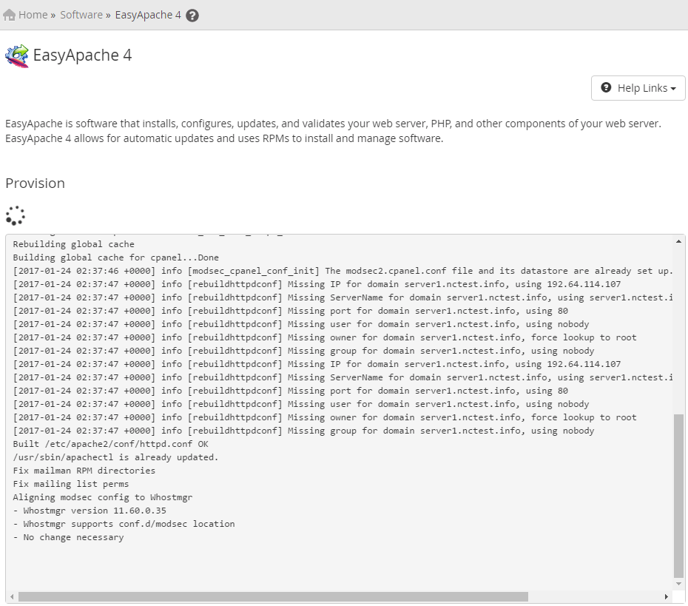
Task: Click the EasyApache 4 page title
Action: 82,55
